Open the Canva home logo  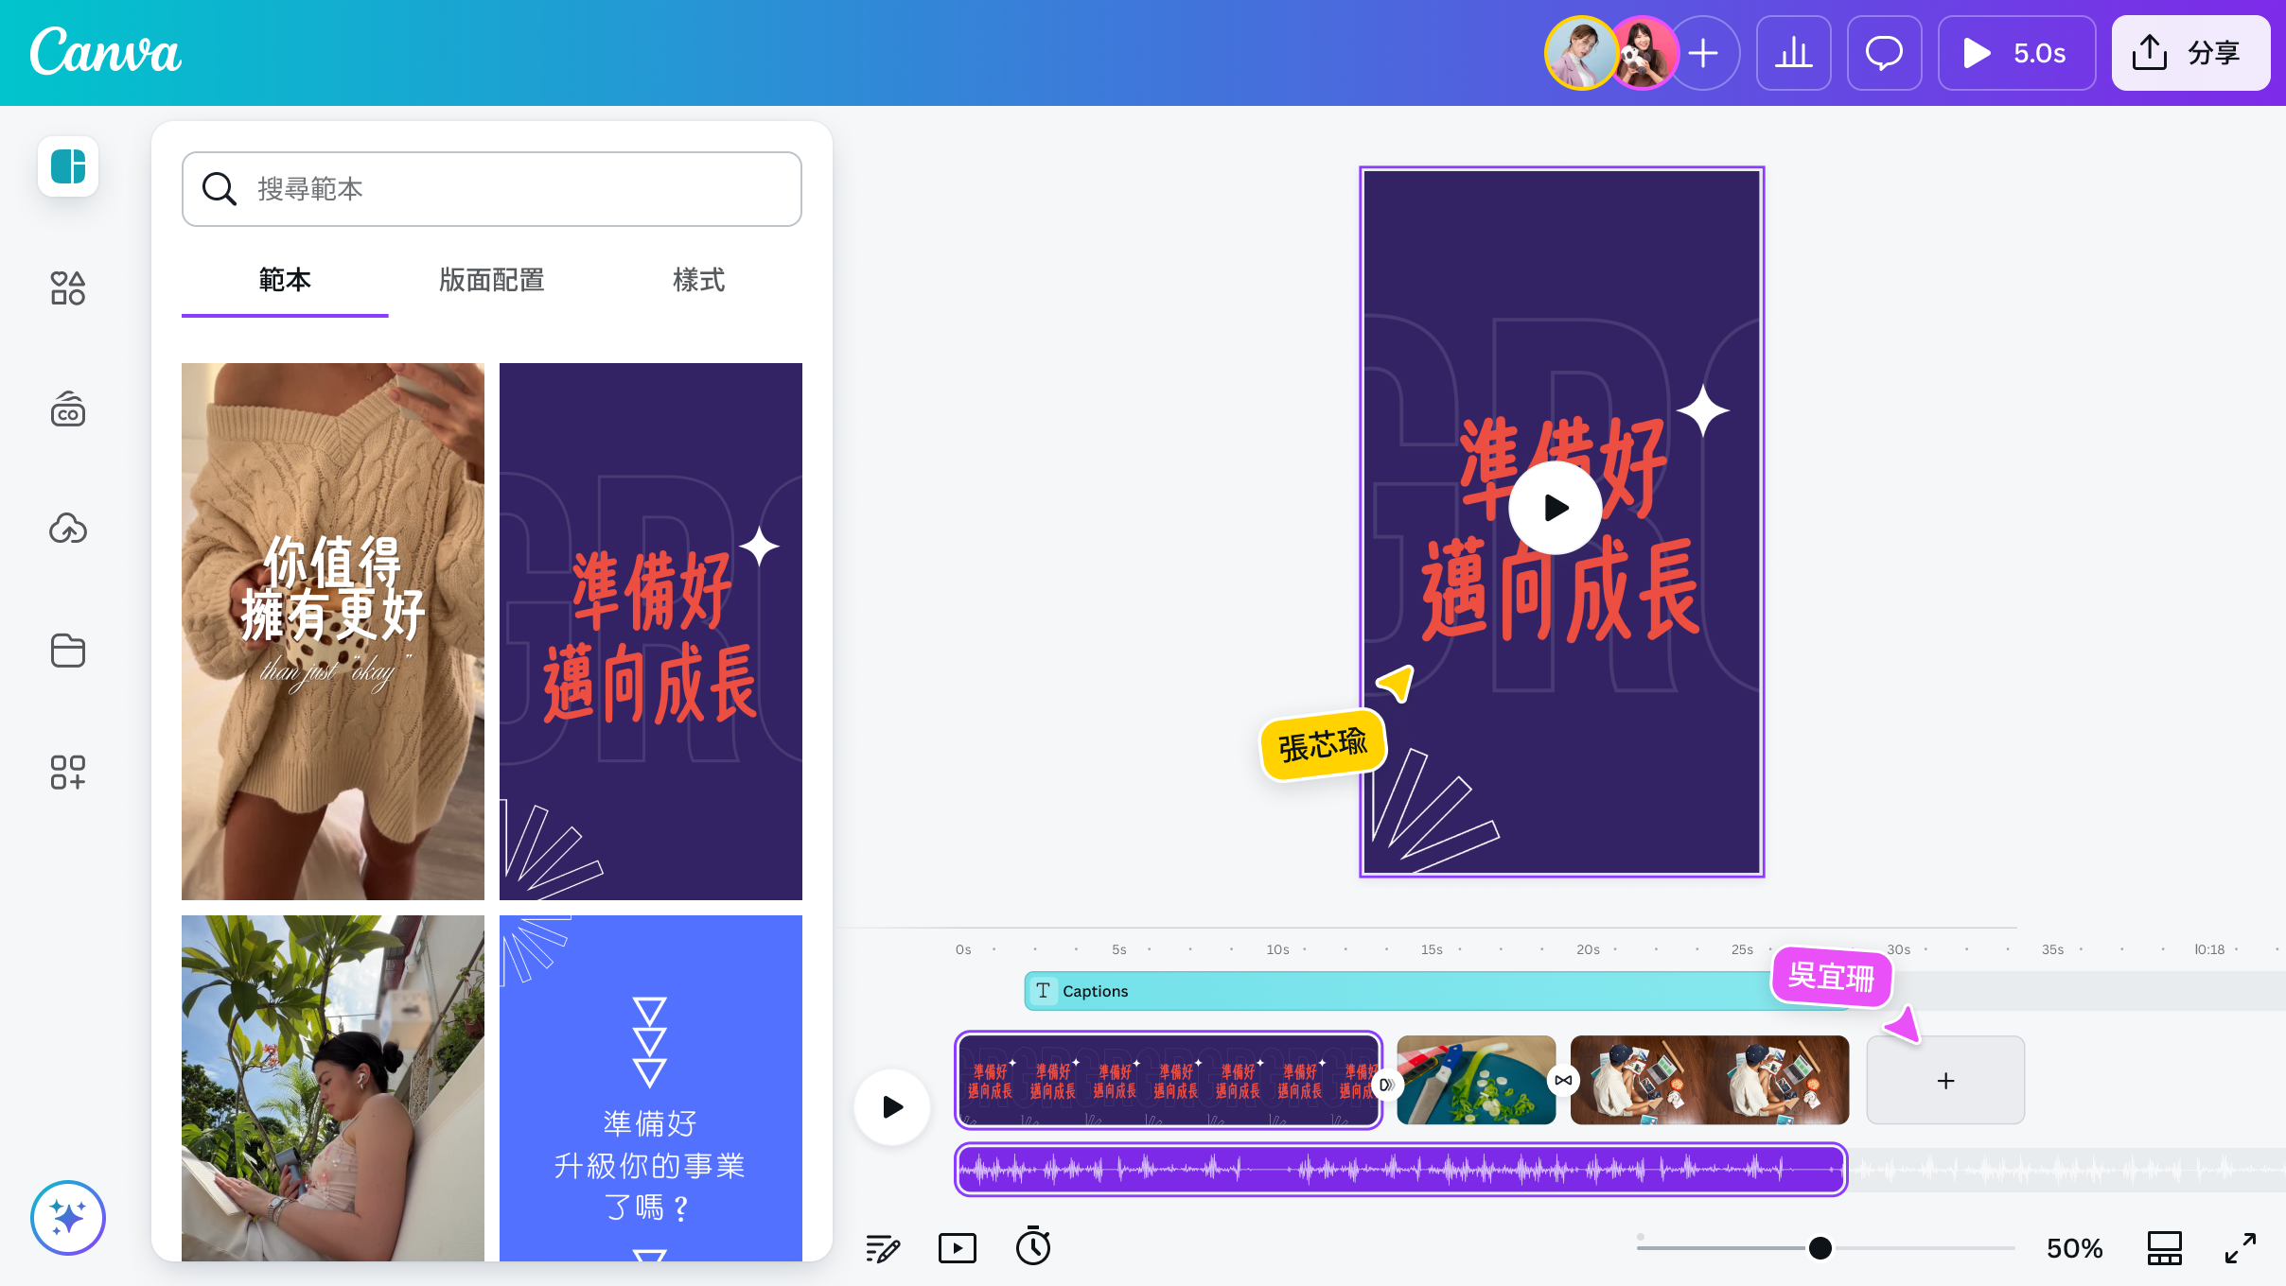pos(105,52)
